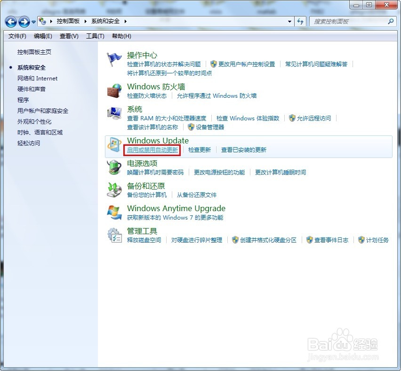401x371 pixels.
Task: Open the 编辑(E) menu
Action: click(43, 36)
